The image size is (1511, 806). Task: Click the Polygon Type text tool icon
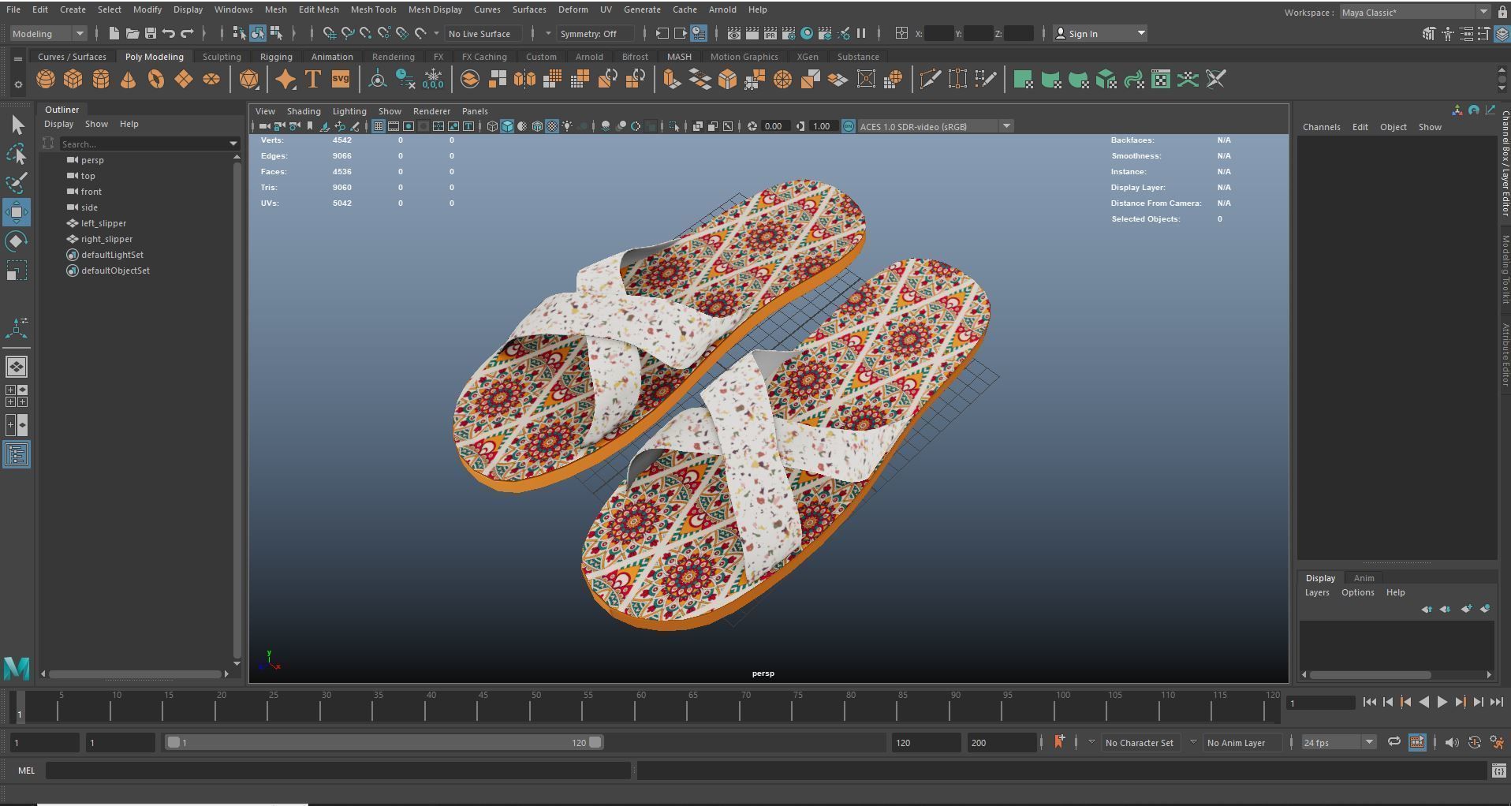pos(313,79)
